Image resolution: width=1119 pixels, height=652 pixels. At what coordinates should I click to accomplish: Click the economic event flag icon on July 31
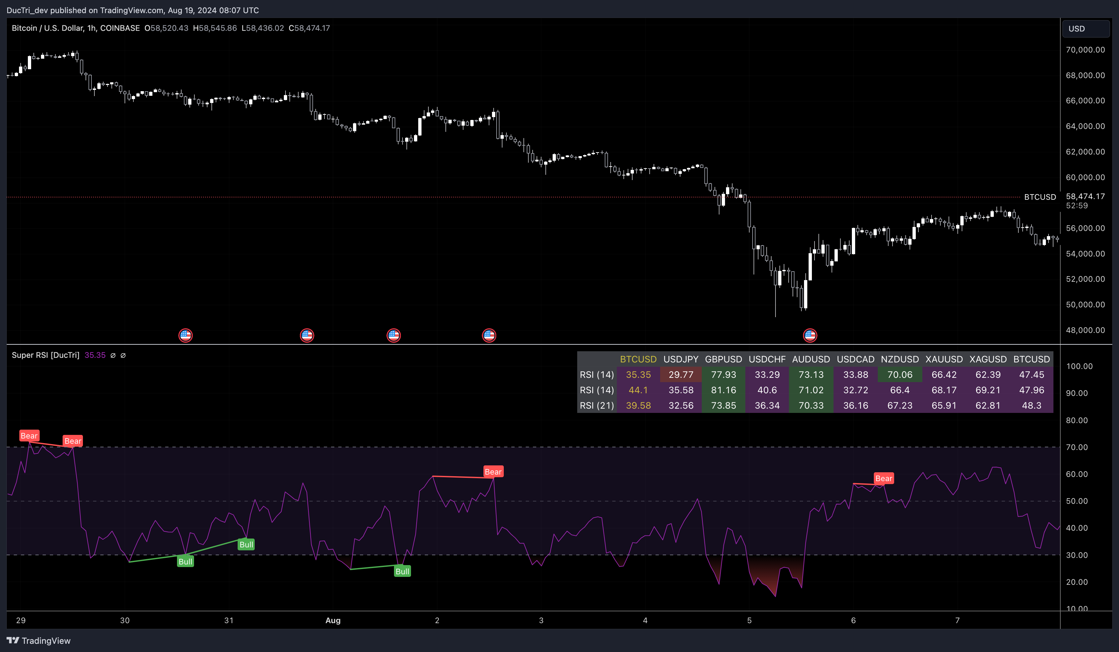tap(307, 335)
